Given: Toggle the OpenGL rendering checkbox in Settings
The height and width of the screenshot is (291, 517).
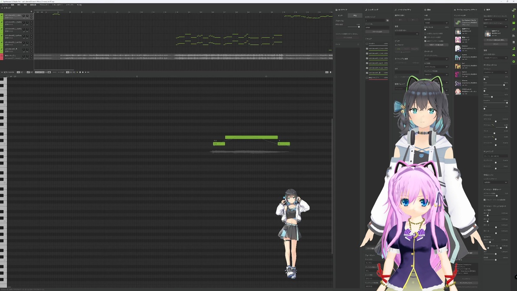Looking at the screenshot, I should coord(425,34).
